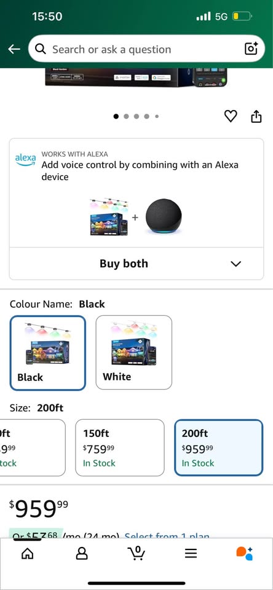Choose the 150ft size option
The image size is (273, 590).
(120, 448)
